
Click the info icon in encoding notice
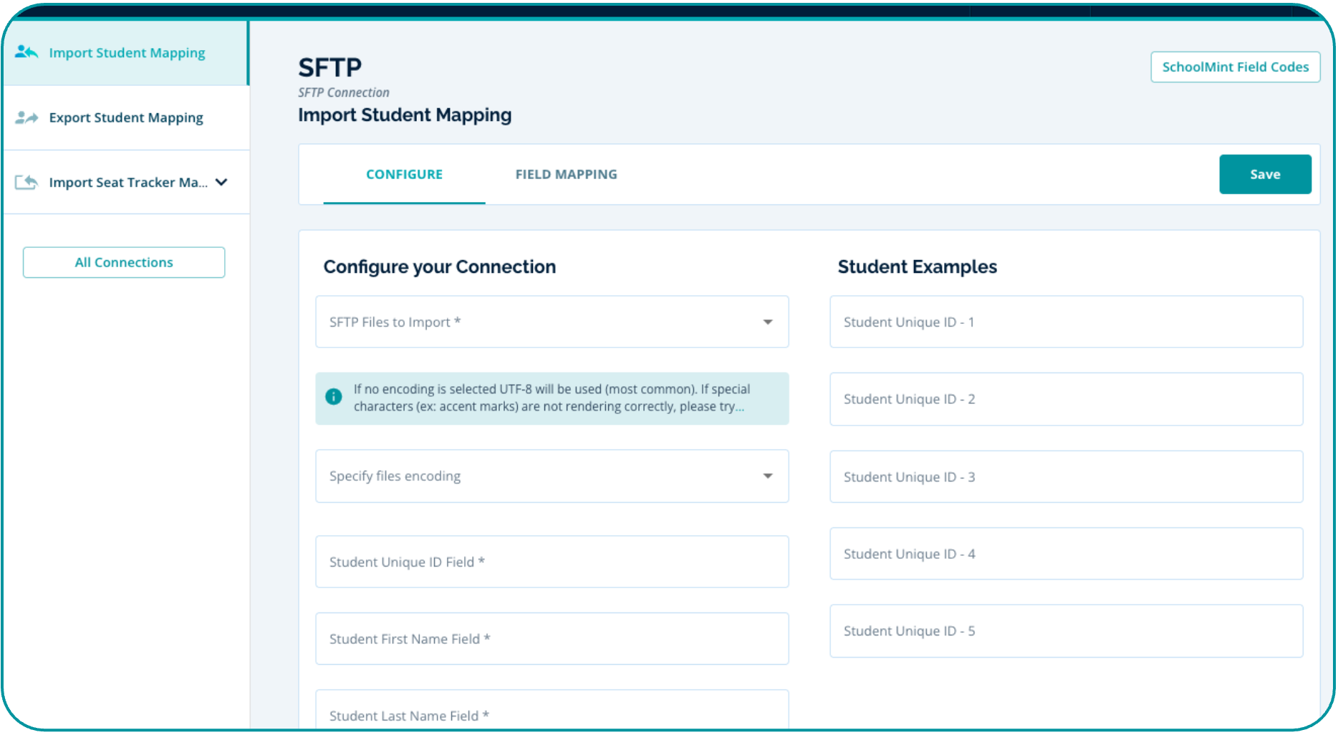tap(334, 397)
